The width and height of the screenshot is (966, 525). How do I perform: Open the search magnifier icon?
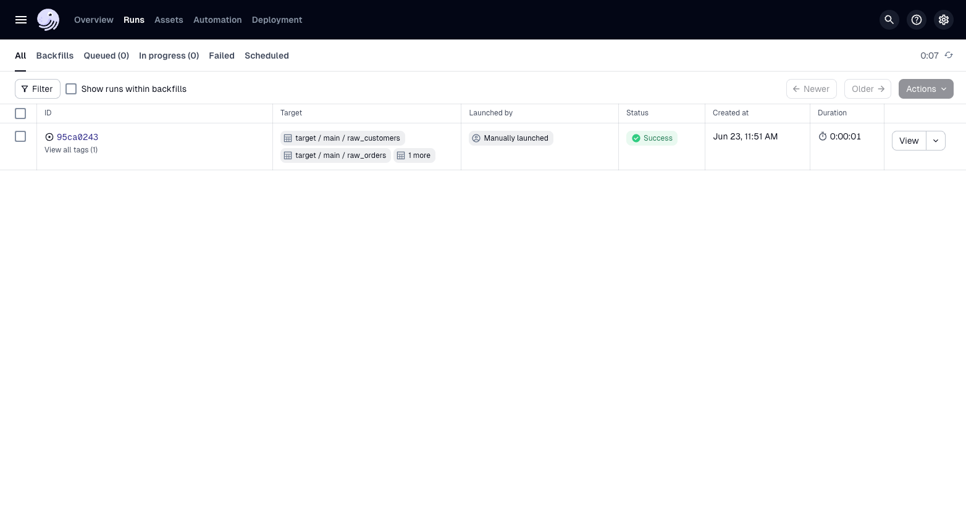pyautogui.click(x=889, y=20)
